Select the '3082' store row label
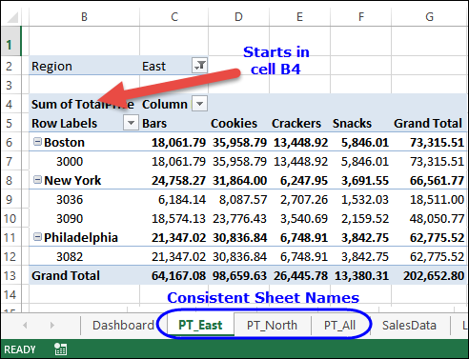 click(x=70, y=256)
